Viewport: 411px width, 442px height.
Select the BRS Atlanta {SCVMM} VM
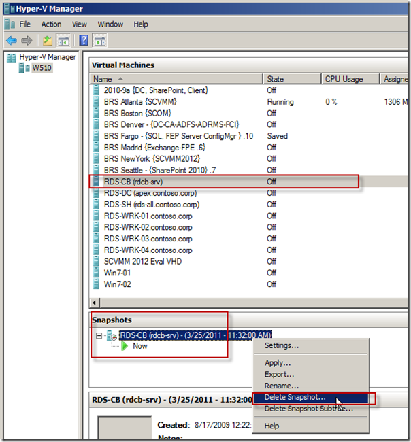140,102
